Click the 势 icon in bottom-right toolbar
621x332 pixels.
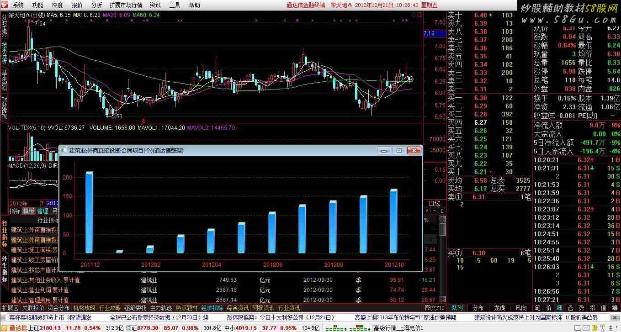point(582,308)
